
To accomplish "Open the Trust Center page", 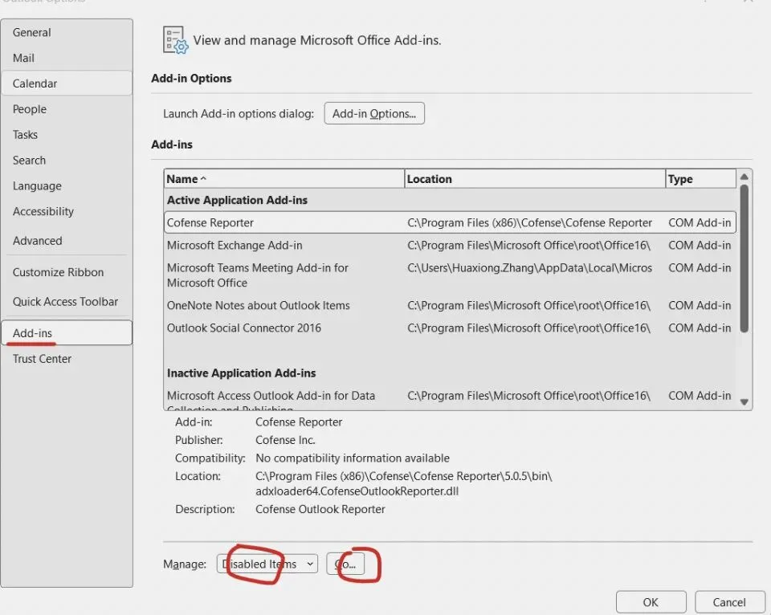I will (67, 359).
